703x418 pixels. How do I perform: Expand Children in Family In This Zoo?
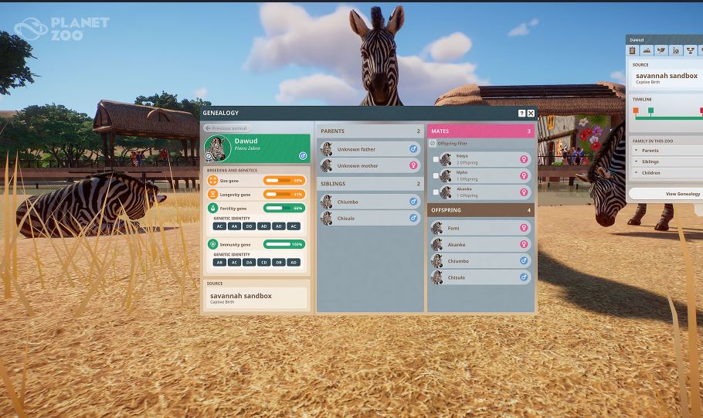(x=666, y=172)
